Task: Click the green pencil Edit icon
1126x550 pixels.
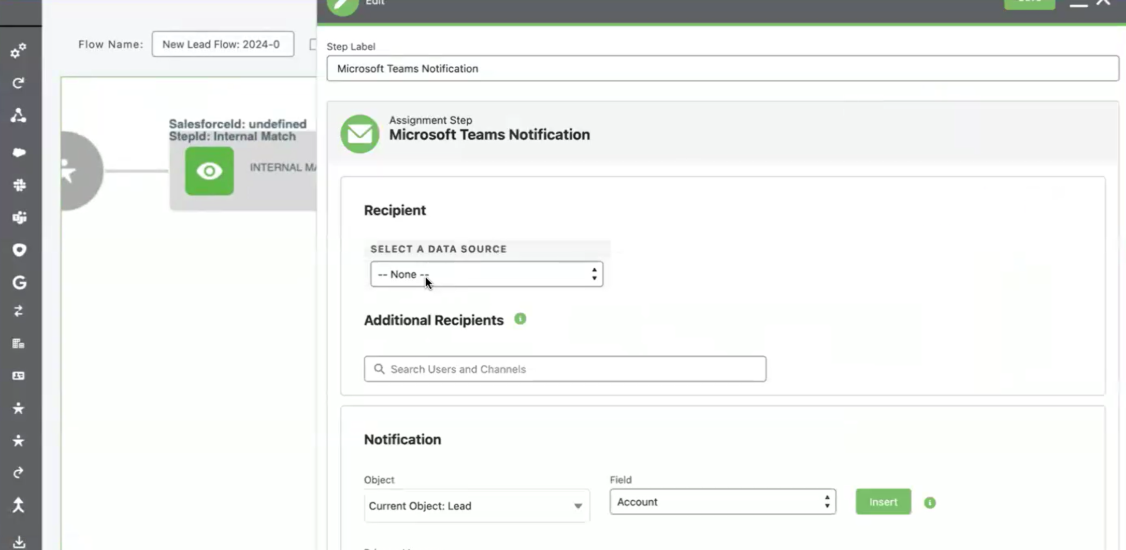Action: click(x=343, y=5)
